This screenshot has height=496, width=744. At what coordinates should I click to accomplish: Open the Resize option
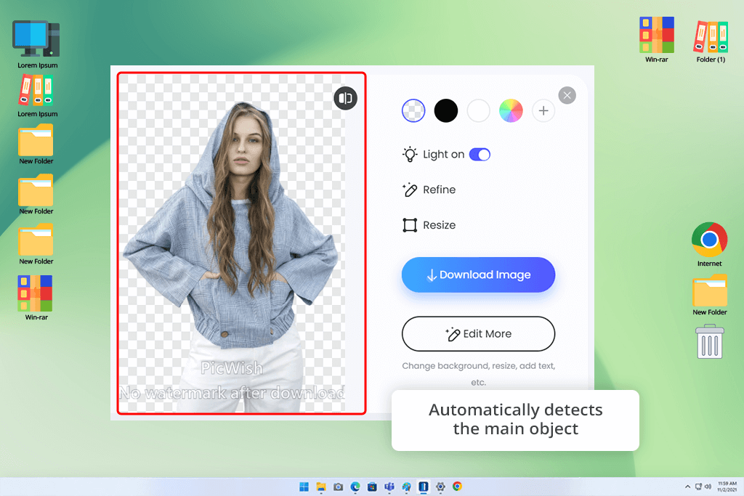pos(429,225)
